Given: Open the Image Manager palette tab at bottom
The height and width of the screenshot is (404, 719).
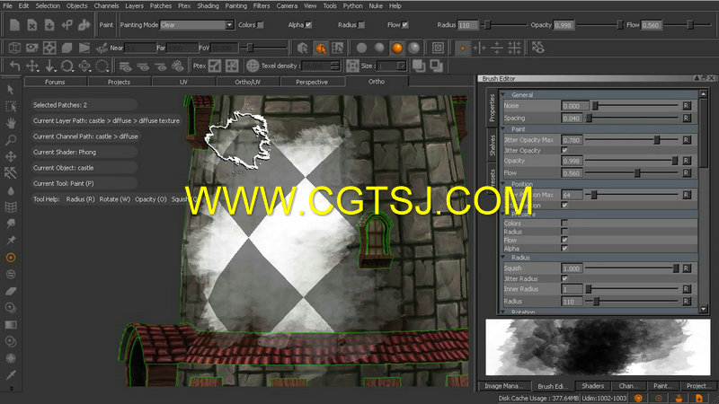Looking at the screenshot, I should (x=503, y=386).
